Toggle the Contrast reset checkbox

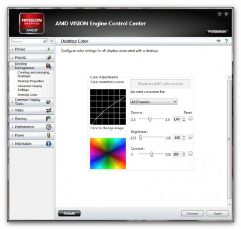(190, 154)
